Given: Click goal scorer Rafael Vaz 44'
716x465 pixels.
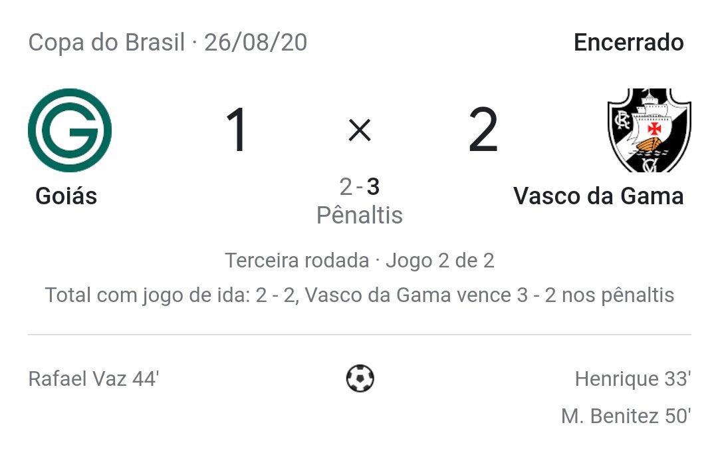Looking at the screenshot, I should coord(94,379).
